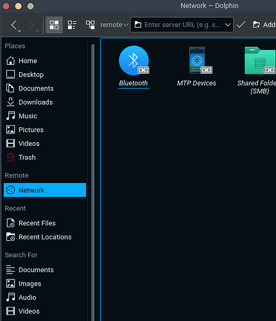276x321 pixels.
Task: Go forward to next location
Action: tap(31, 25)
